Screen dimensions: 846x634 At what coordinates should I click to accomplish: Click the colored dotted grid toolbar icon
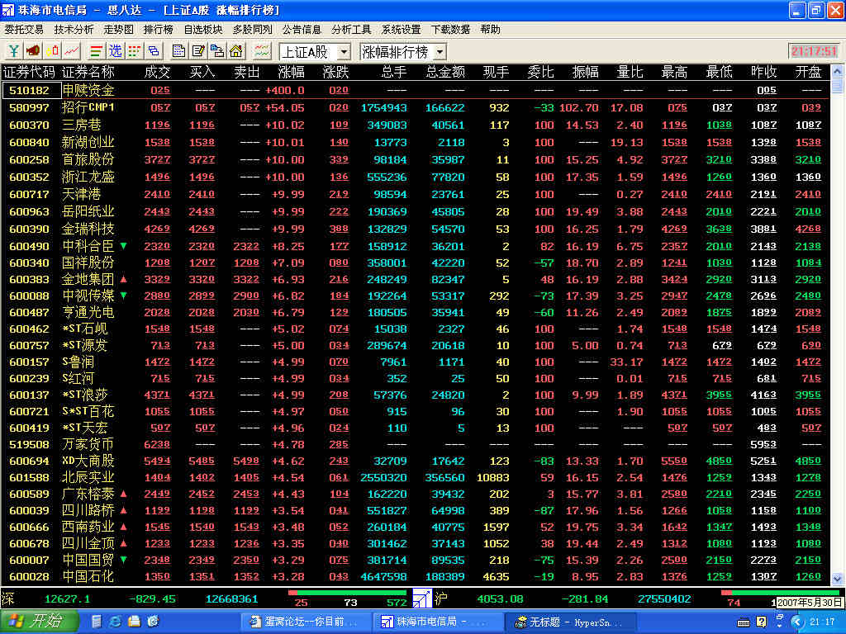tap(135, 51)
